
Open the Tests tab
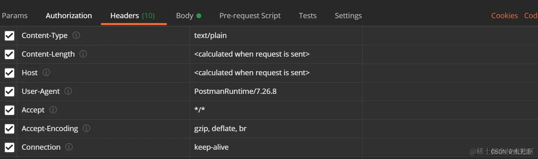point(308,15)
